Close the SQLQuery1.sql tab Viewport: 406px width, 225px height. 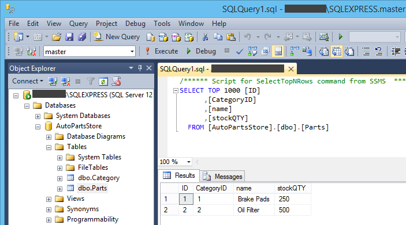coord(290,69)
